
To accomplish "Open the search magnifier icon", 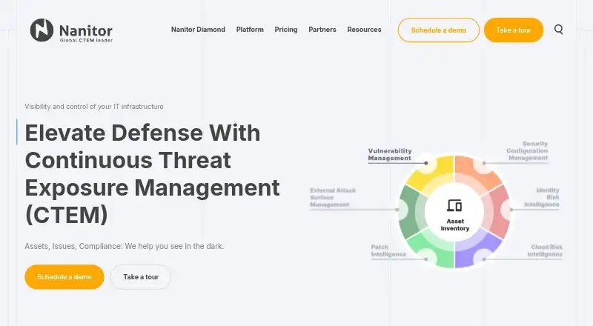I will 559,30.
